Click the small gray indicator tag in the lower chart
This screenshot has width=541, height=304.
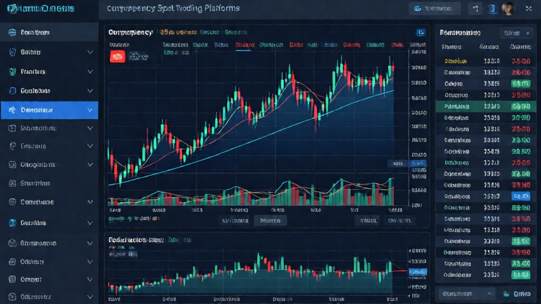coord(123,254)
